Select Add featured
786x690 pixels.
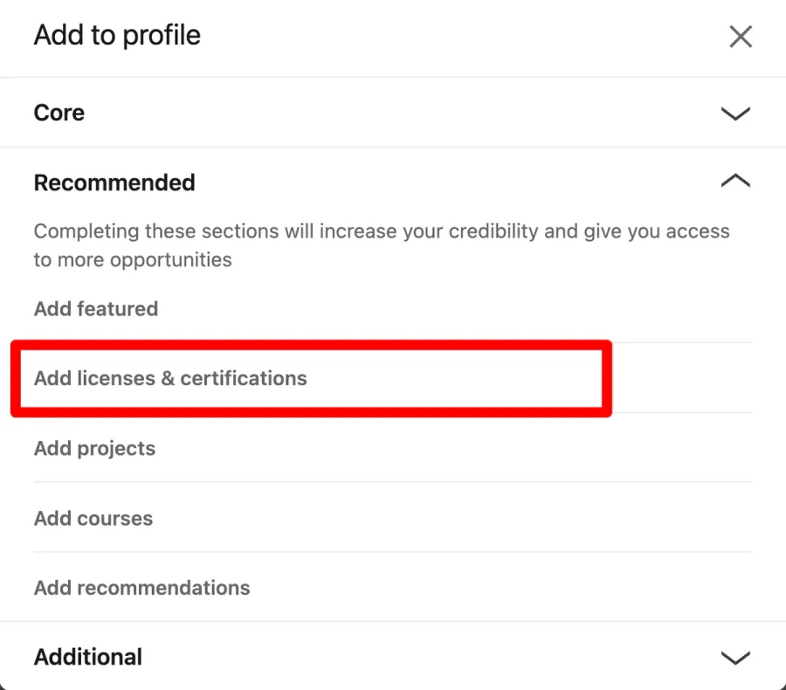(x=96, y=308)
